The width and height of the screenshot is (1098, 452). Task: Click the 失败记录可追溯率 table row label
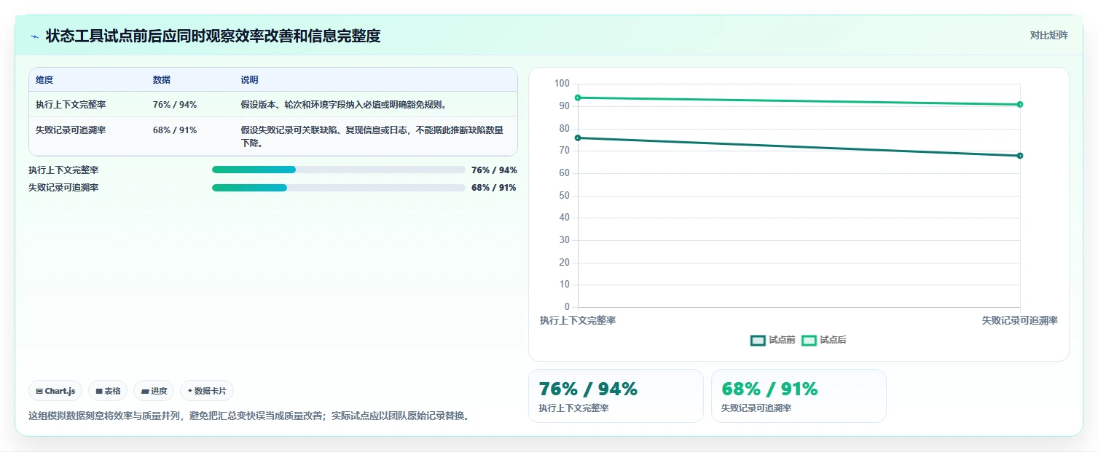pos(71,130)
